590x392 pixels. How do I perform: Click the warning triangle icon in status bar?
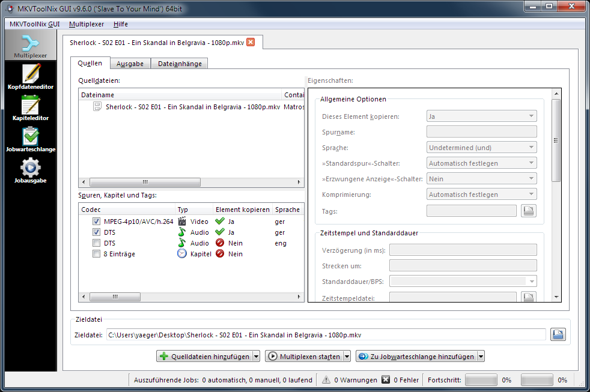pos(326,379)
